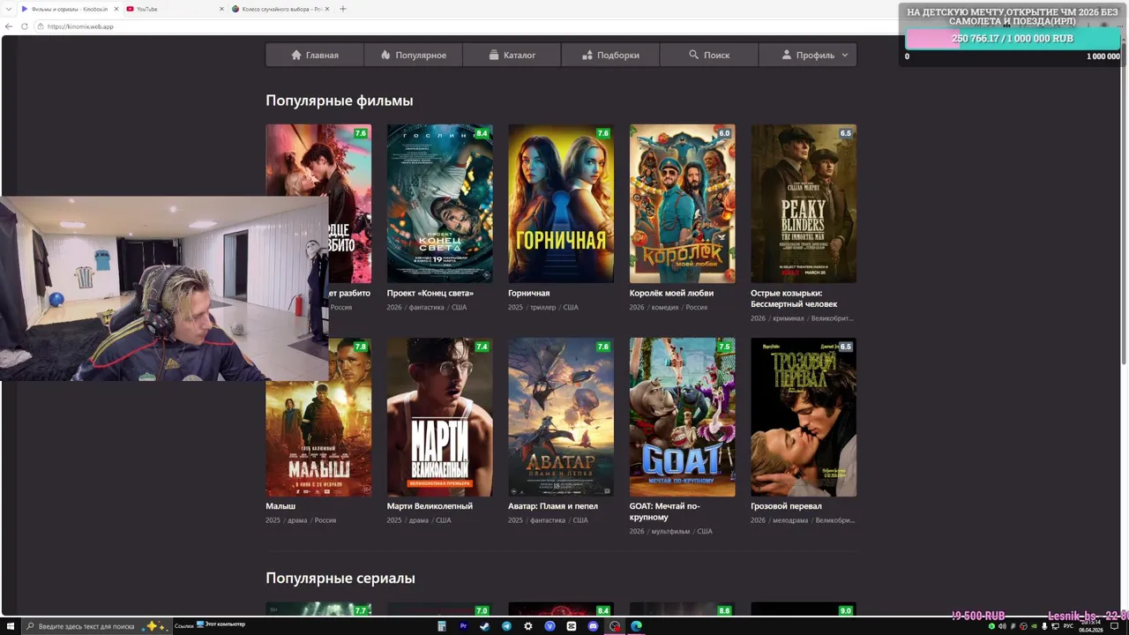Open the Подборки menu item text
This screenshot has height=635, width=1129.
pyautogui.click(x=618, y=55)
